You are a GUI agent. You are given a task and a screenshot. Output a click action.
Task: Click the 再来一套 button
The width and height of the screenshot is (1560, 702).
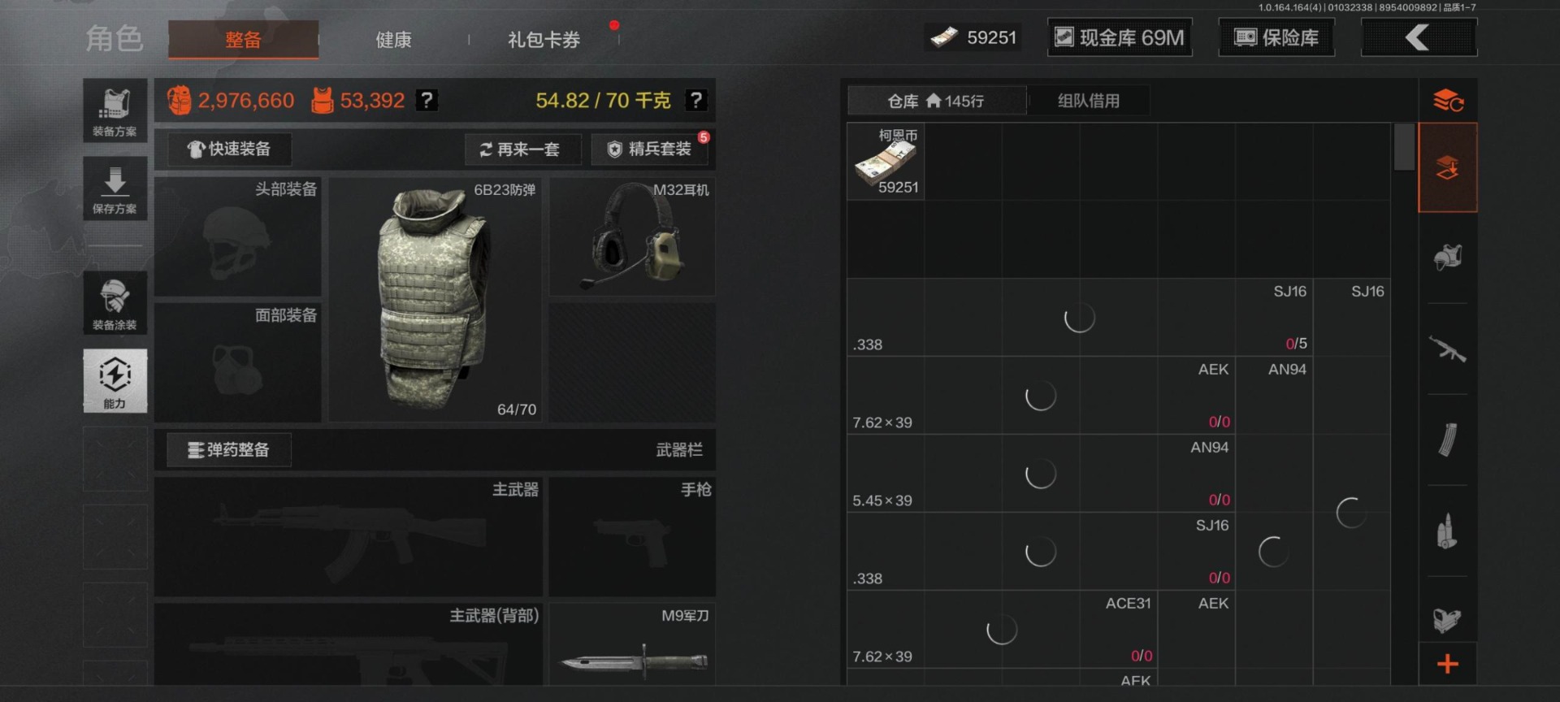tap(522, 149)
